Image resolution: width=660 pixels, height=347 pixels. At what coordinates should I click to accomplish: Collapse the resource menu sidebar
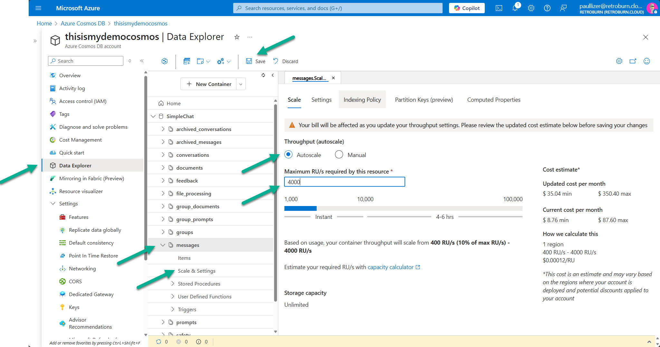tap(142, 61)
